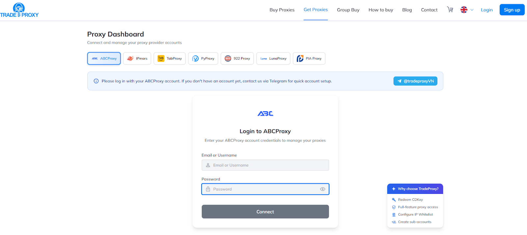
Task: Open the shopping cart icon
Action: pos(450,10)
